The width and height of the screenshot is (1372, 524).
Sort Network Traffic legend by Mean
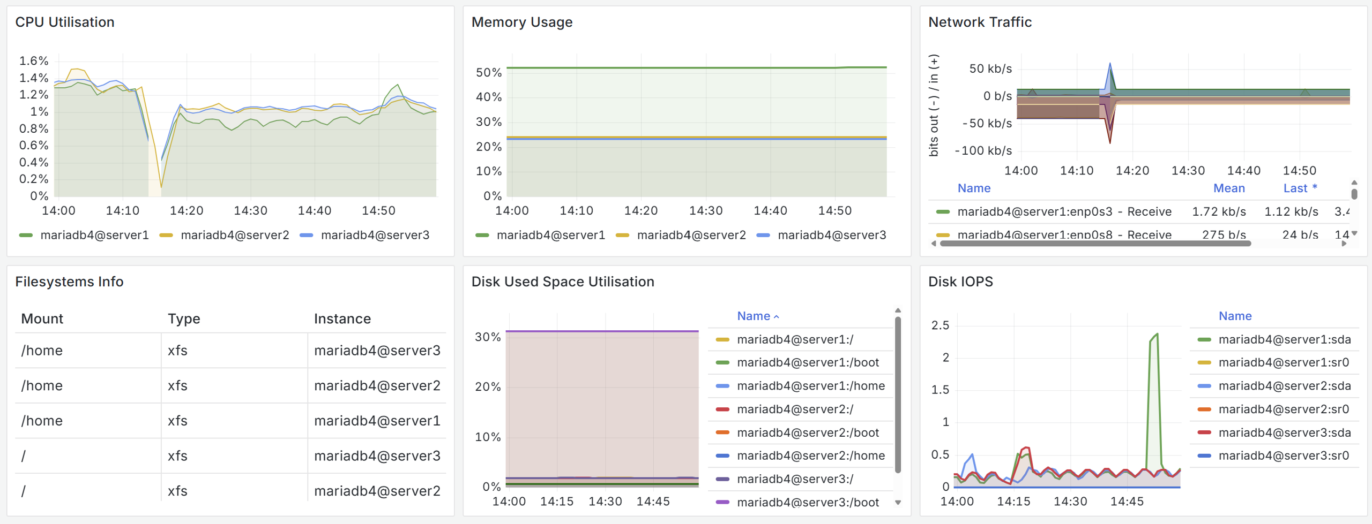[x=1229, y=188]
